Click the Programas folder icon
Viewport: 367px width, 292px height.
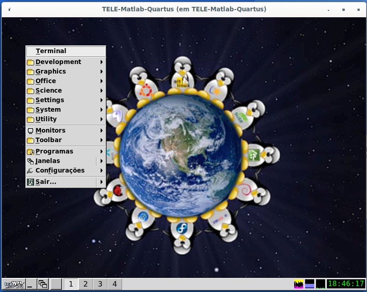(x=31, y=152)
